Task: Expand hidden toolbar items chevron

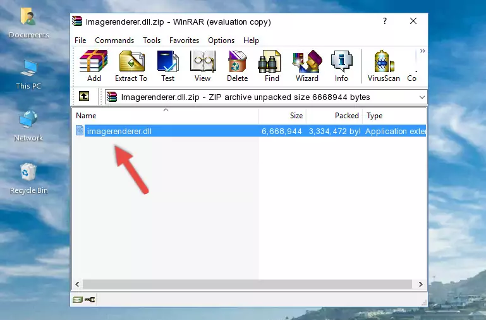Action: [x=422, y=51]
